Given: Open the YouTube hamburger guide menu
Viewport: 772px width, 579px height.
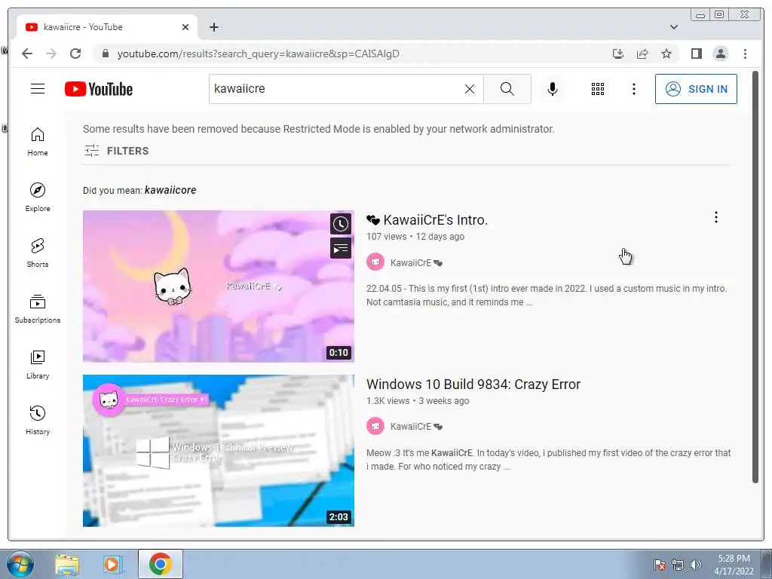Looking at the screenshot, I should click(38, 89).
